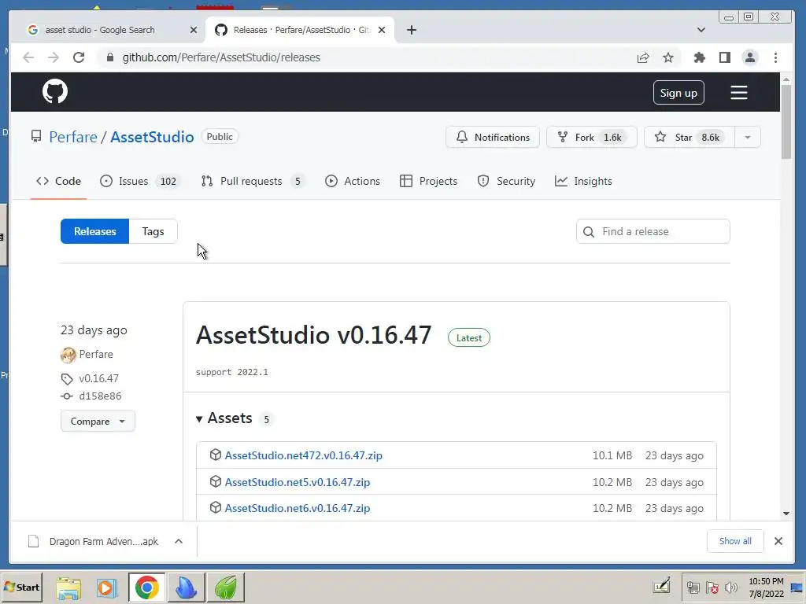Image resolution: width=806 pixels, height=604 pixels.
Task: Open the Code tab
Action: pyautogui.click(x=58, y=182)
